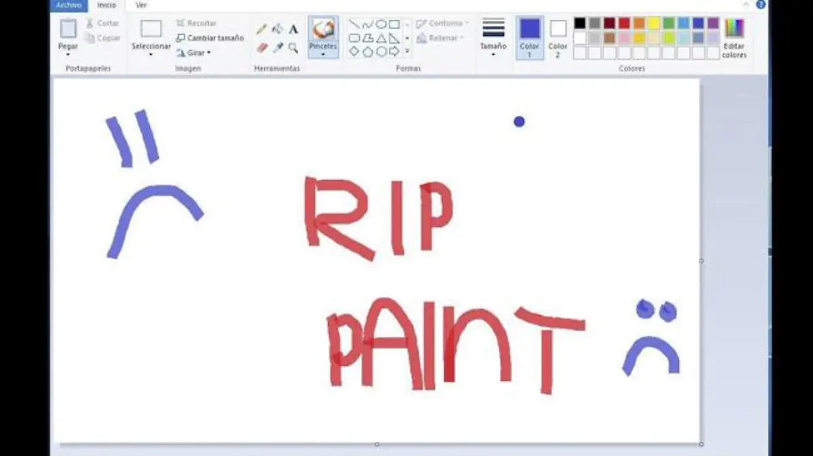Select the Fill bucket tool

pos(277,29)
